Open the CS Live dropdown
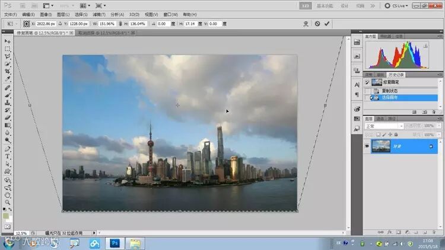 click(397, 6)
